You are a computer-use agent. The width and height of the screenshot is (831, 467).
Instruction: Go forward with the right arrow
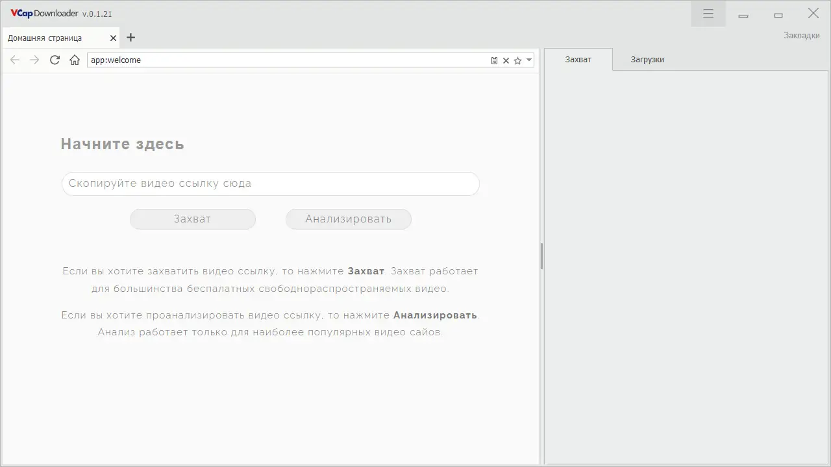click(x=35, y=60)
